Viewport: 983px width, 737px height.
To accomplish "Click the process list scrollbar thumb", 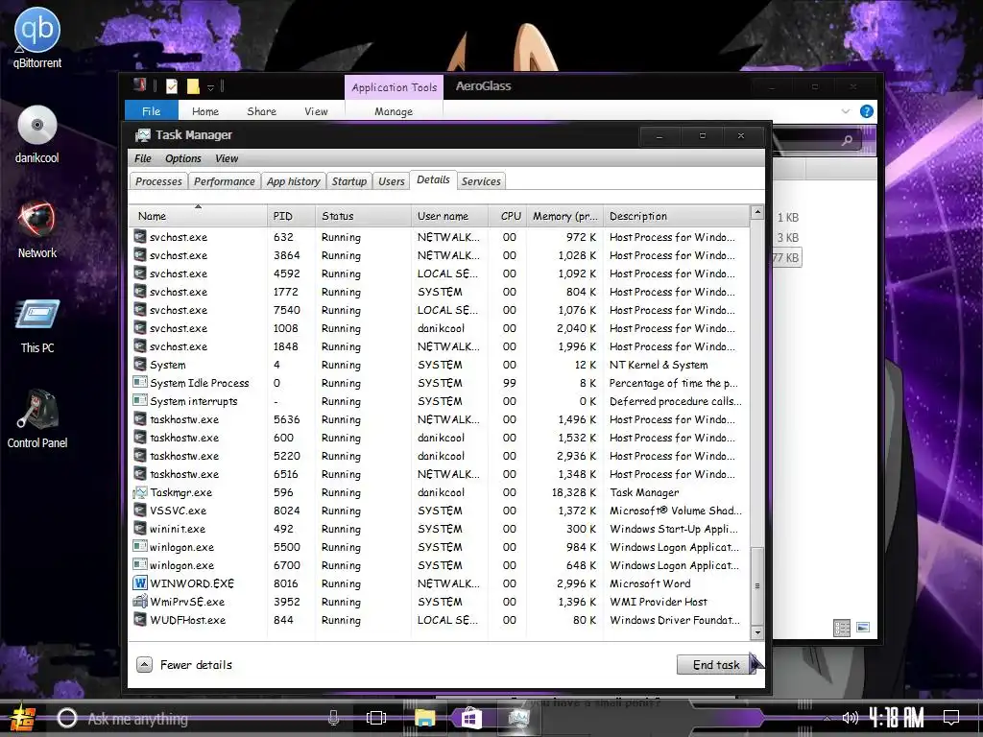I will 757,586.
